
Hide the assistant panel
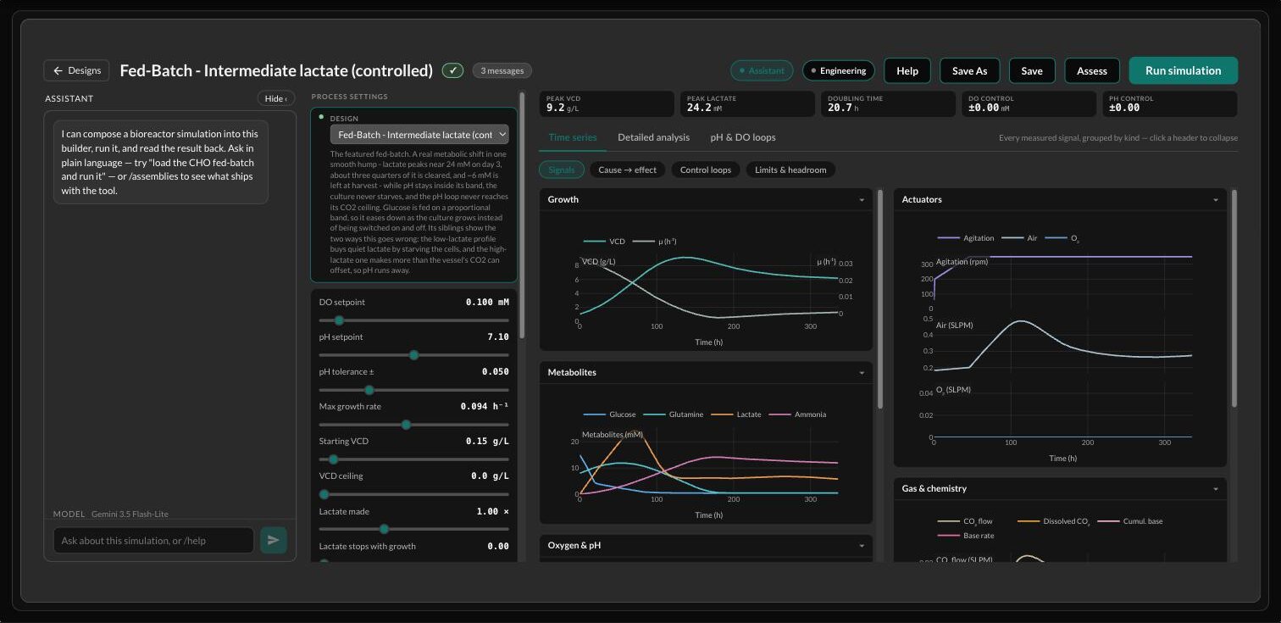click(x=276, y=98)
